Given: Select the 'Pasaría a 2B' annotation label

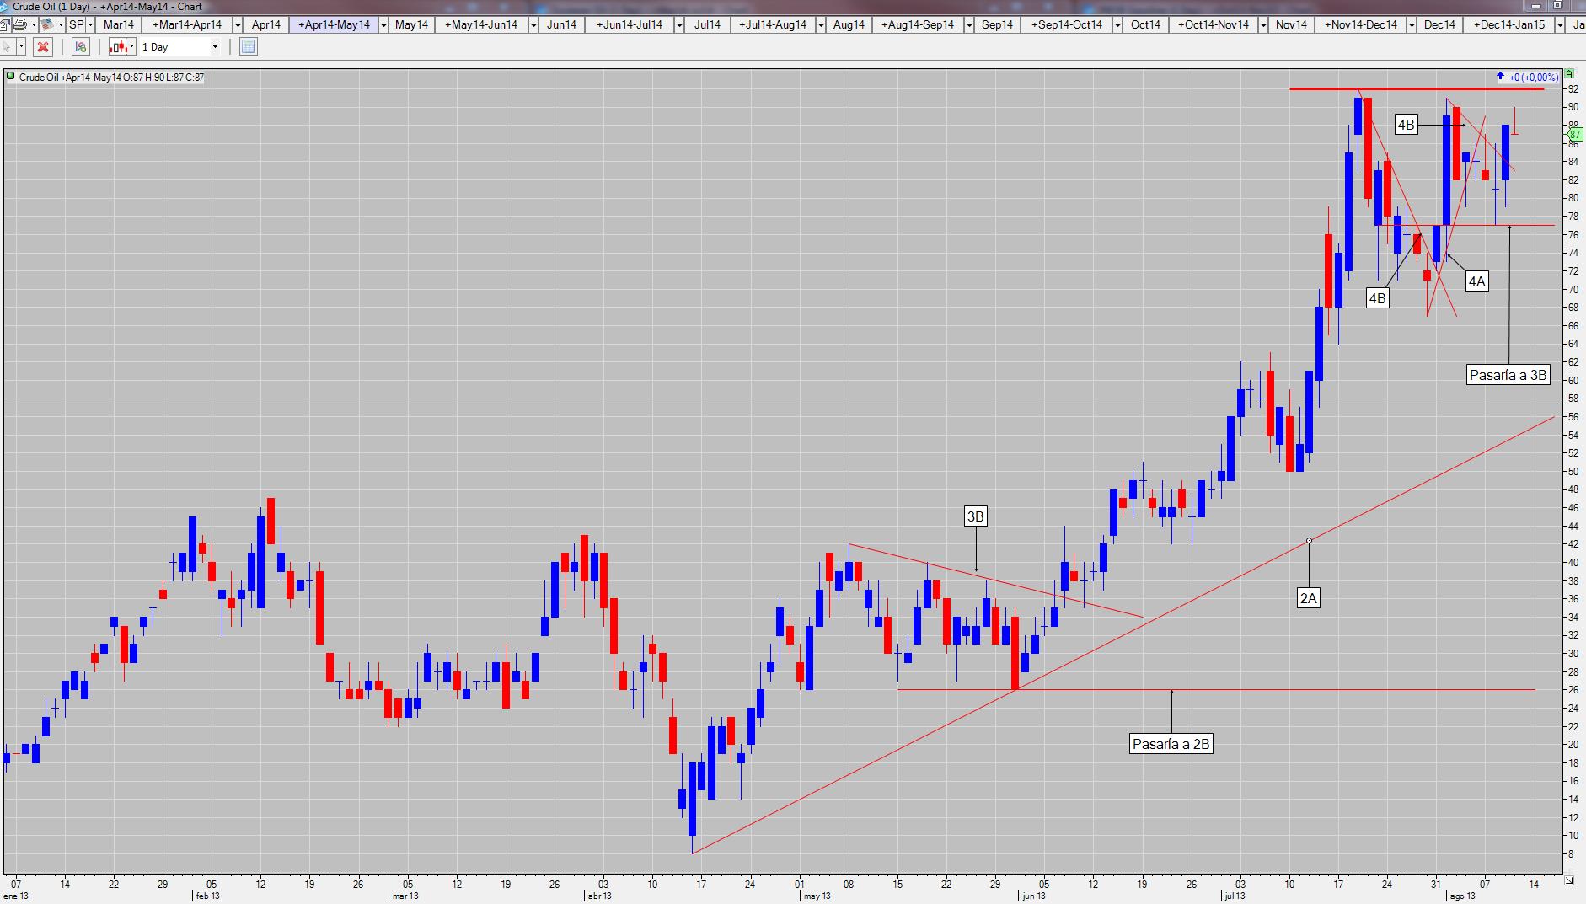Looking at the screenshot, I should (1171, 744).
